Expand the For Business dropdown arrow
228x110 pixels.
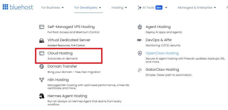tap(63, 8)
